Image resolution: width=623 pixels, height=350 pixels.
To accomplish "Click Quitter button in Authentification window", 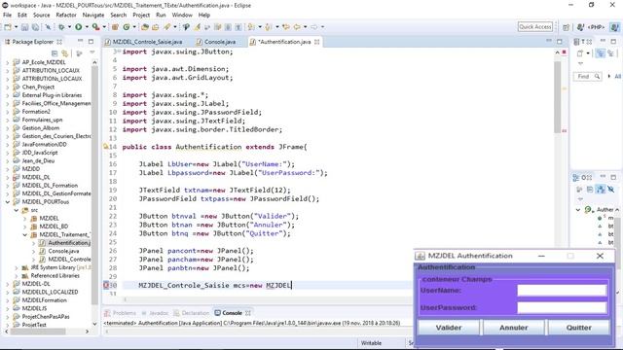I will click(x=579, y=328).
